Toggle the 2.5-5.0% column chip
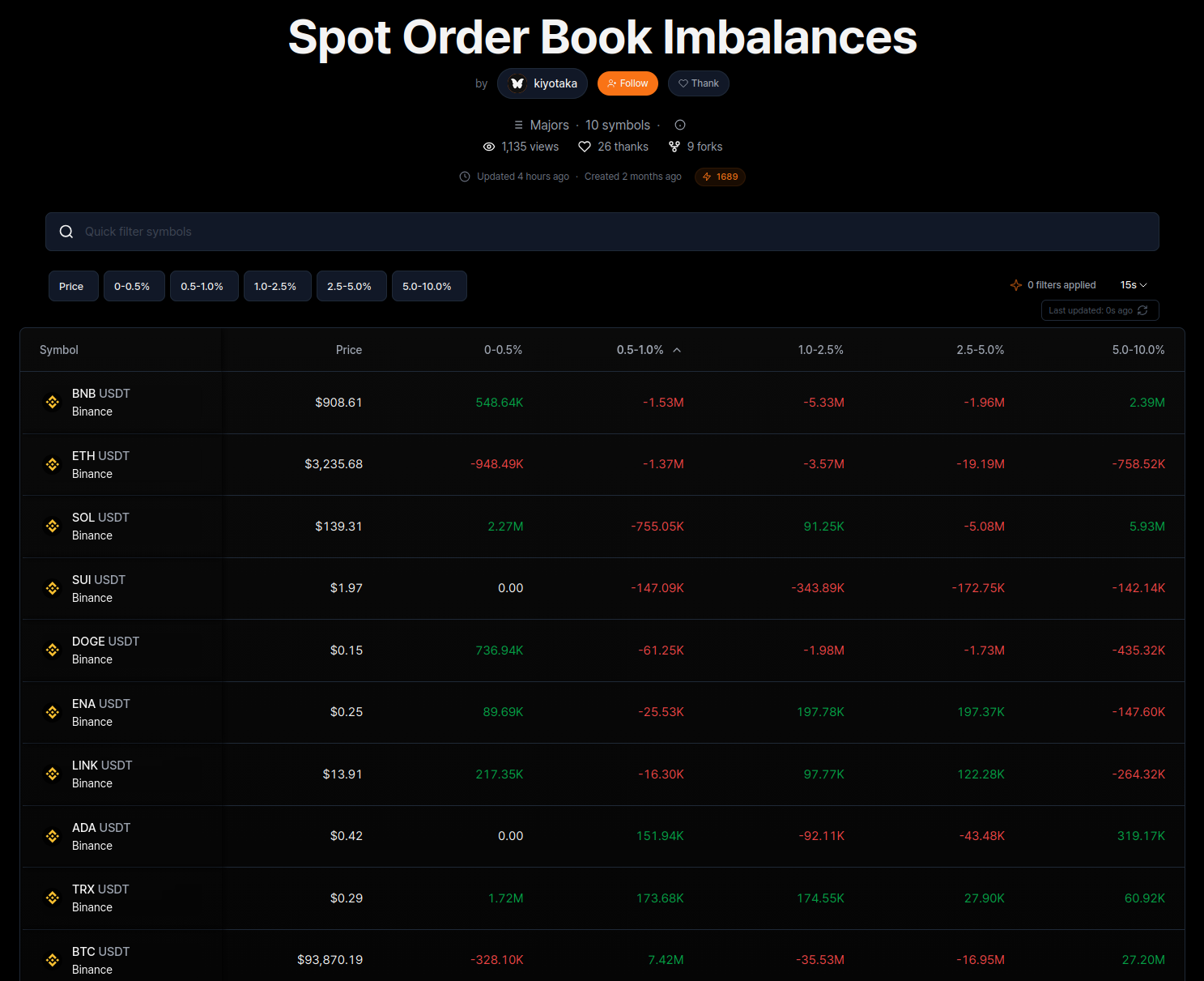Viewport: 1204px width, 981px height. click(351, 286)
